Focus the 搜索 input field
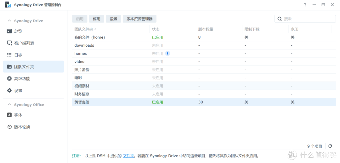Screen dimensions: 340x163 coord(305,19)
